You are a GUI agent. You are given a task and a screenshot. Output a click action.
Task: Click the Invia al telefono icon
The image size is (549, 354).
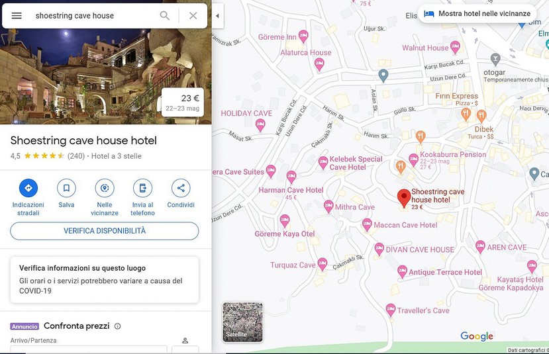[x=142, y=188]
